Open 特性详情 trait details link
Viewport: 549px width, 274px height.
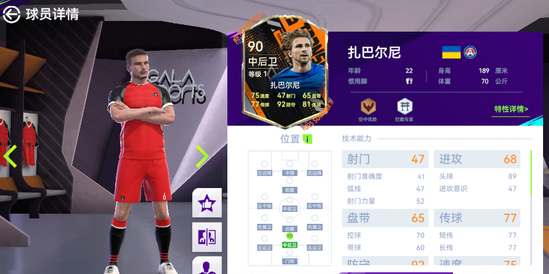click(511, 109)
